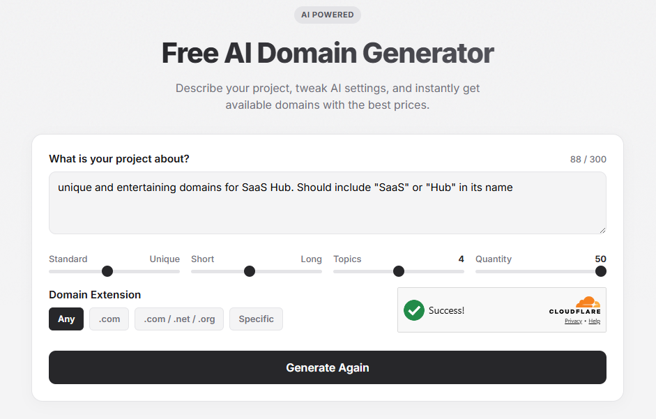Click the Topics slider handle
Image resolution: width=656 pixels, height=419 pixels.
pyautogui.click(x=398, y=271)
